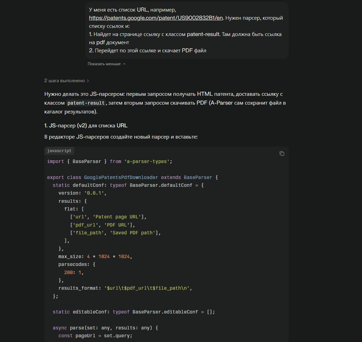Click heading 1. JS-парсер (v2) для списка URL
Viewport: 362px width, 342px height.
[x=86, y=125]
